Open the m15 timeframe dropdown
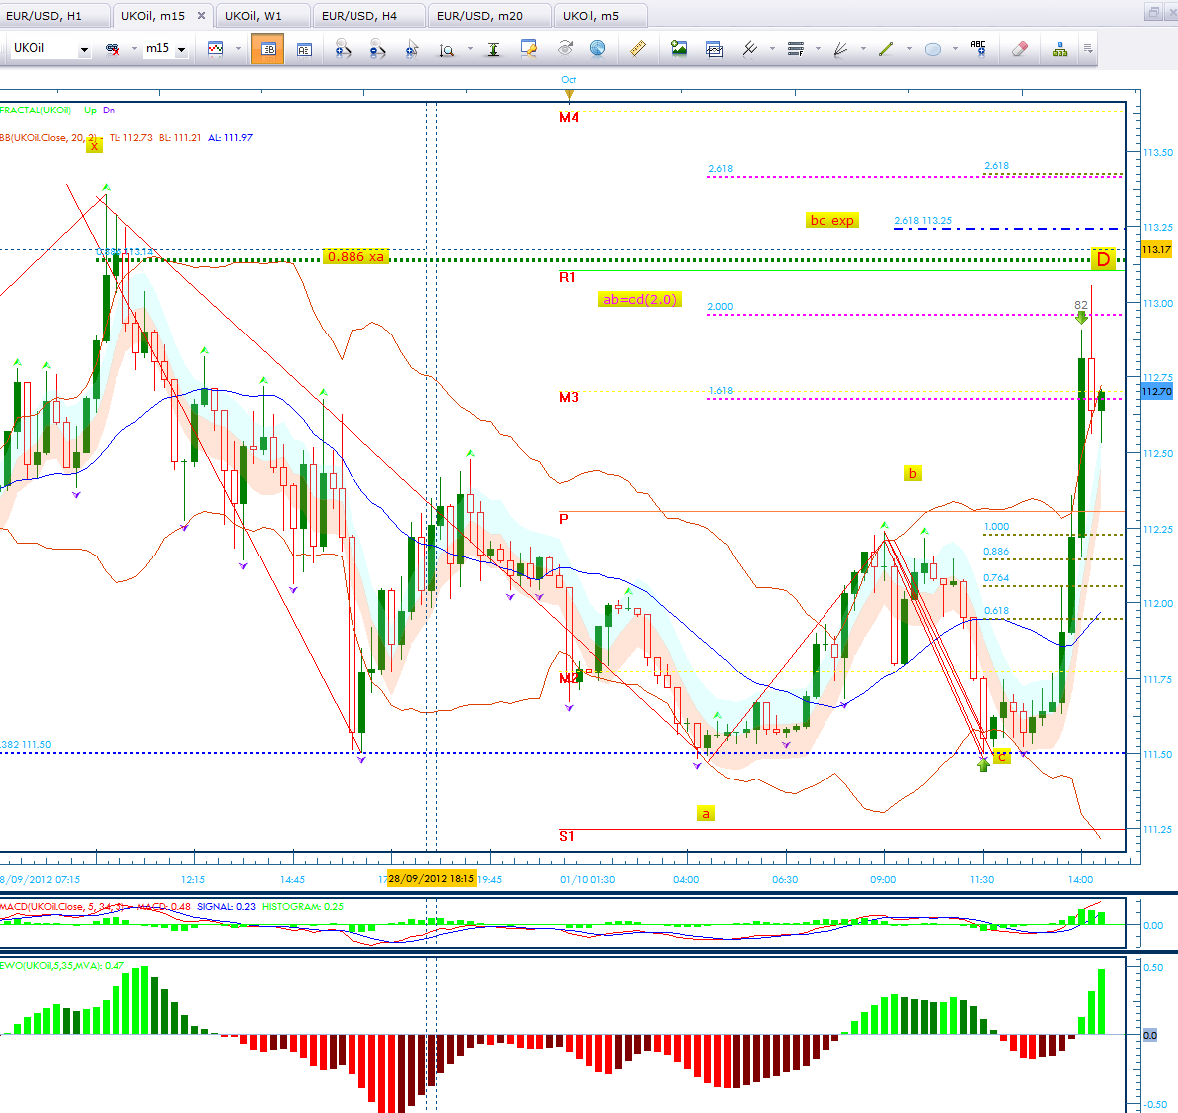The height and width of the screenshot is (1113, 1178). [x=181, y=50]
